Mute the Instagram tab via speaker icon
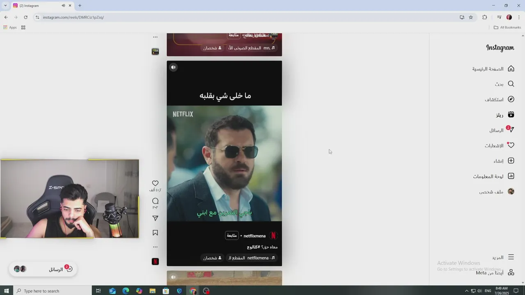This screenshot has height=295, width=525. pos(63,6)
